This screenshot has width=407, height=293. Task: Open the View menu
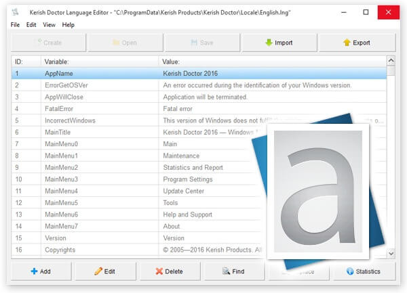tap(49, 25)
